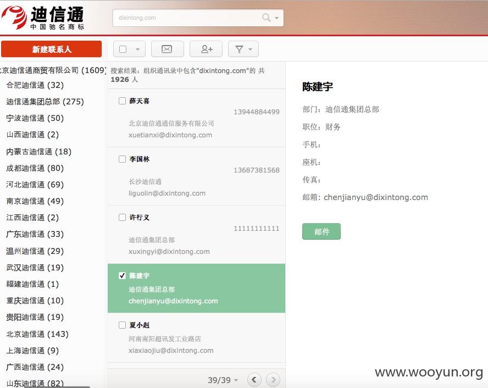Open the select-all dropdown arrow
This screenshot has height=388, width=488.
(x=137, y=49)
